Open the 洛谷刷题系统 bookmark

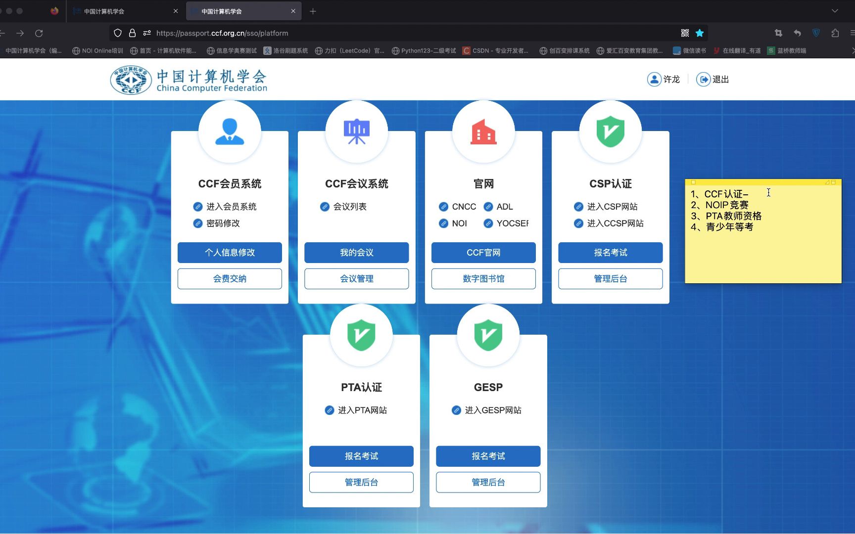click(x=285, y=50)
